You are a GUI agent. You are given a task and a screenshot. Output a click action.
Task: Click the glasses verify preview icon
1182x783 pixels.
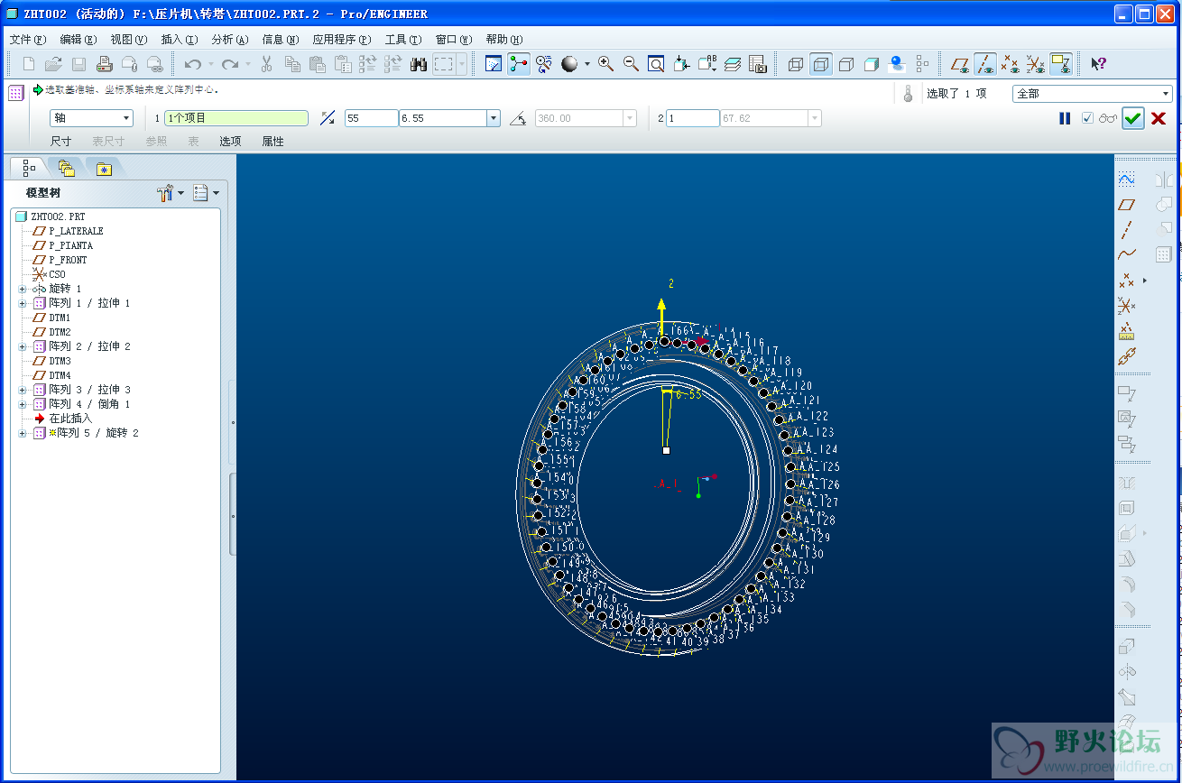(x=1108, y=118)
